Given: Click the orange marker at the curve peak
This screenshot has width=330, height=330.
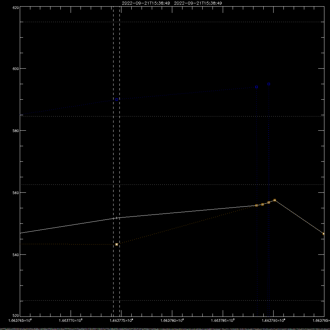Looking at the screenshot, I should (x=275, y=200).
